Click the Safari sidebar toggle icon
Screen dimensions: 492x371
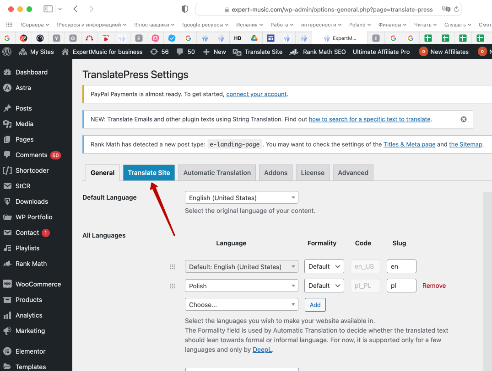coord(48,9)
